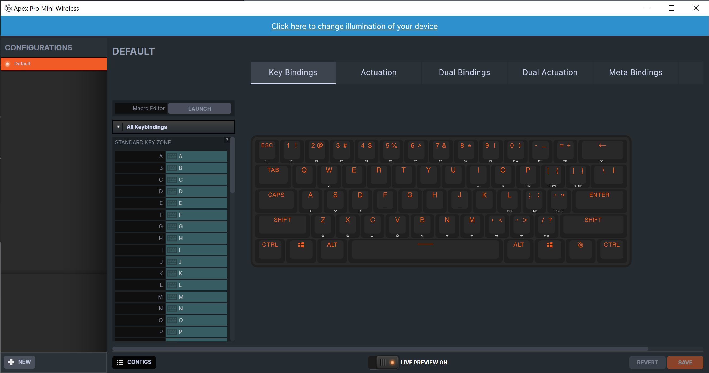Open binding dropdown for key E
The image size is (709, 373).
pos(197,203)
